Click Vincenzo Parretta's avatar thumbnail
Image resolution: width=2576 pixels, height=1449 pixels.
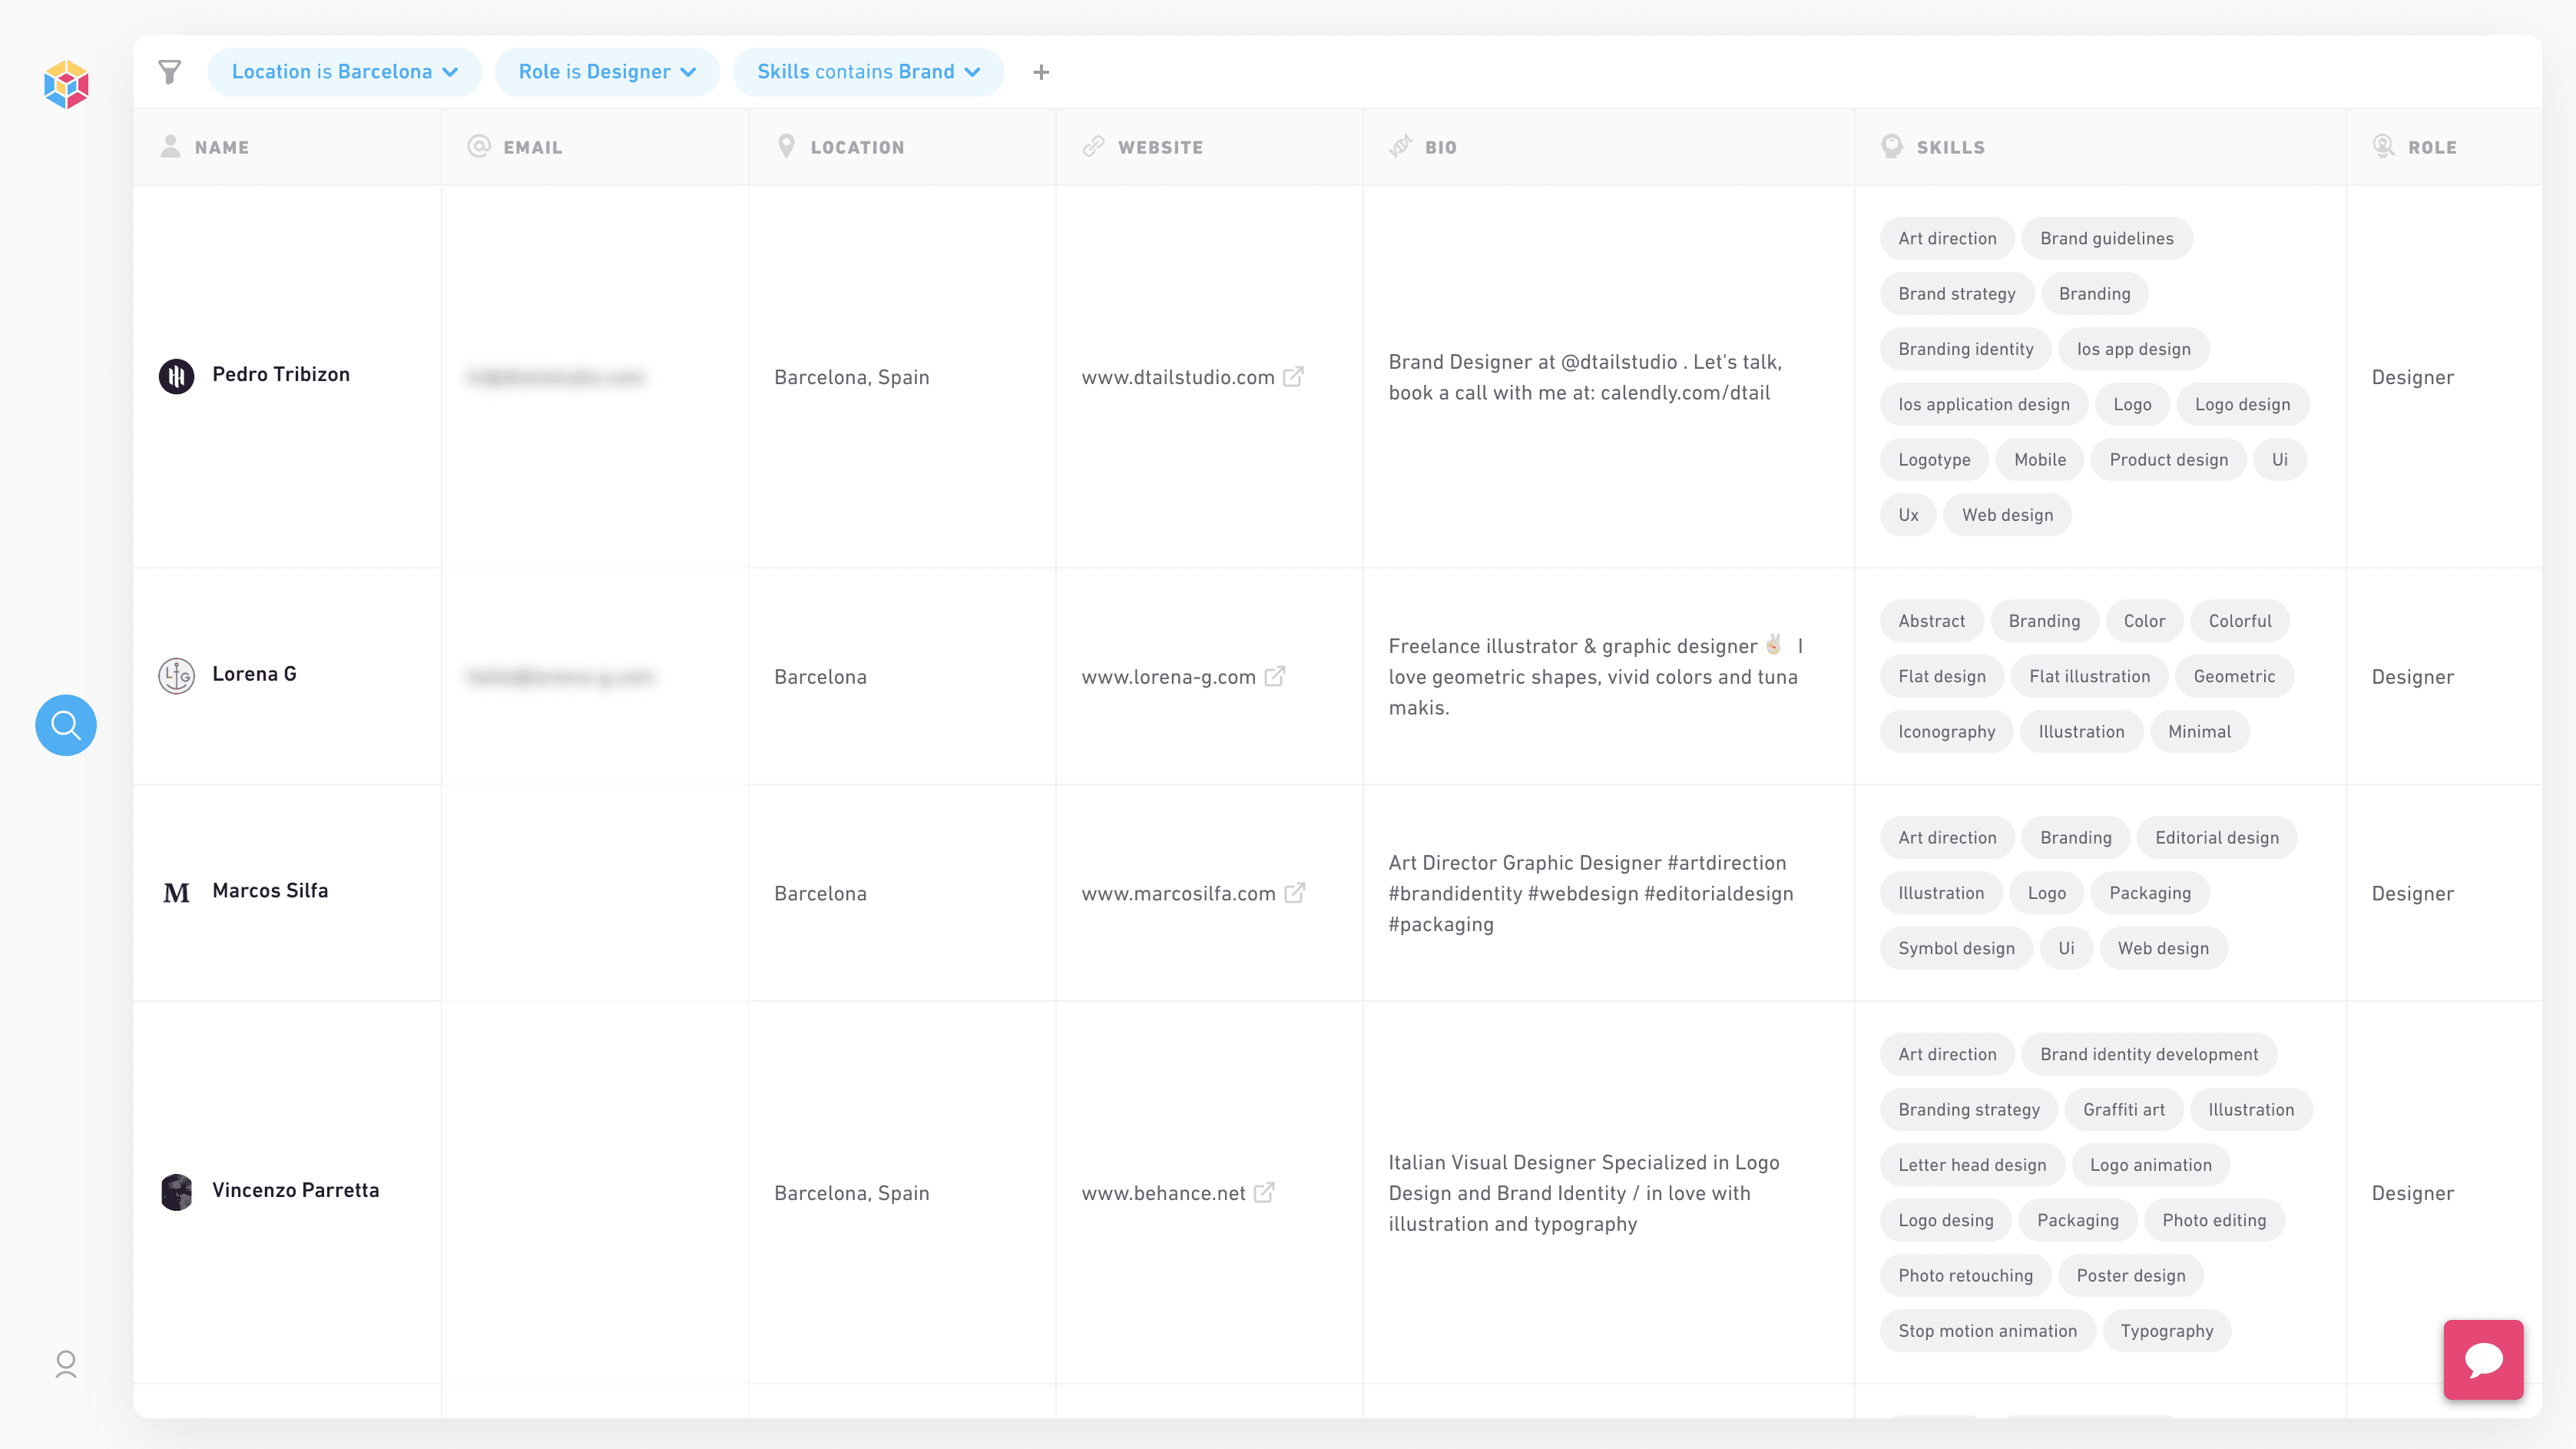177,1192
